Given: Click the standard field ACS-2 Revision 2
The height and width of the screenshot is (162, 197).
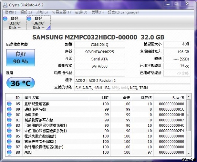Looking at the screenshot, I should click(x=132, y=81).
